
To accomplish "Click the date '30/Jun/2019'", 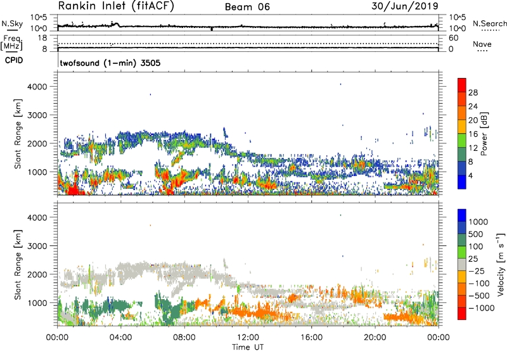I will pos(405,6).
